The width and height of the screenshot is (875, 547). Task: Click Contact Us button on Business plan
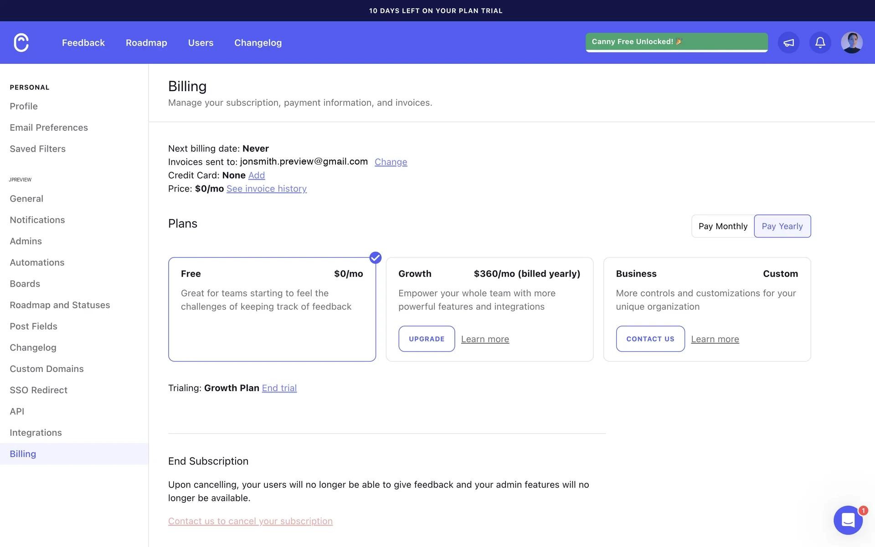tap(650, 339)
